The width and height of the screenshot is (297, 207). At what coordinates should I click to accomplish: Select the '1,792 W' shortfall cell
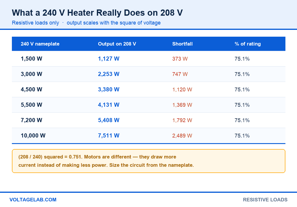click(x=182, y=120)
